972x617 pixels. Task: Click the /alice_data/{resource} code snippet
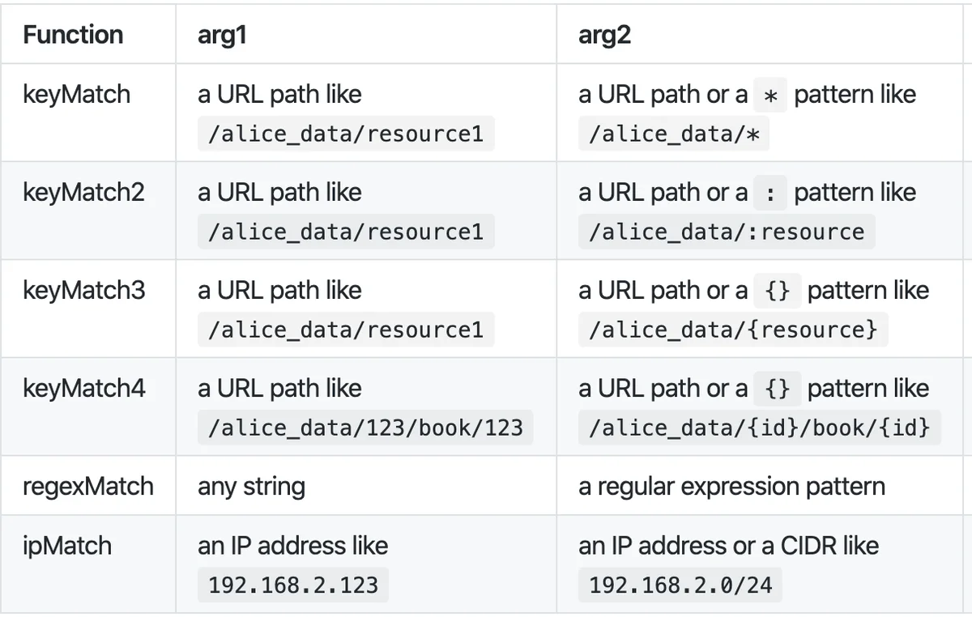733,330
